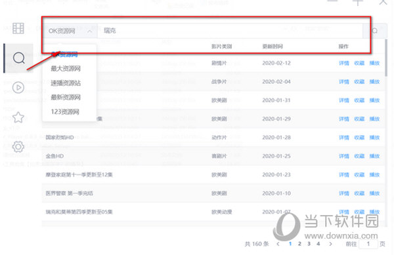This screenshot has height=255, width=394.
Task: Click the next page arrow
Action: [x=330, y=244]
